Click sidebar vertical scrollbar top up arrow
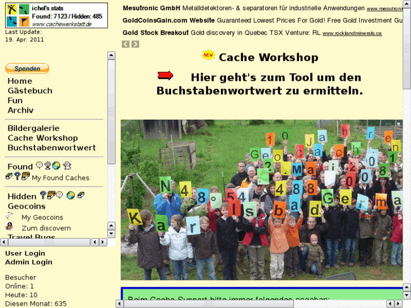 click(111, 55)
